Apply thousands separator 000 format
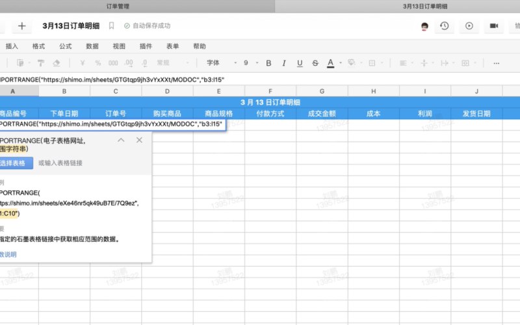 click(x=113, y=63)
